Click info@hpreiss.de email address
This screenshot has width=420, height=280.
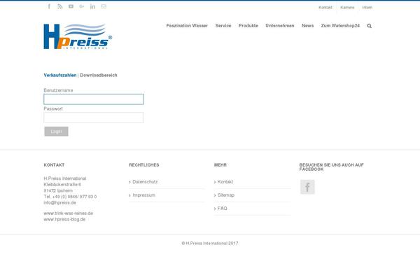click(59, 203)
